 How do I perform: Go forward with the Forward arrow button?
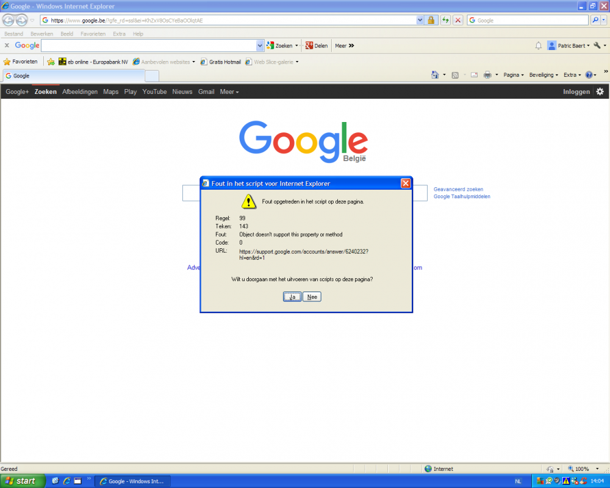coord(22,20)
